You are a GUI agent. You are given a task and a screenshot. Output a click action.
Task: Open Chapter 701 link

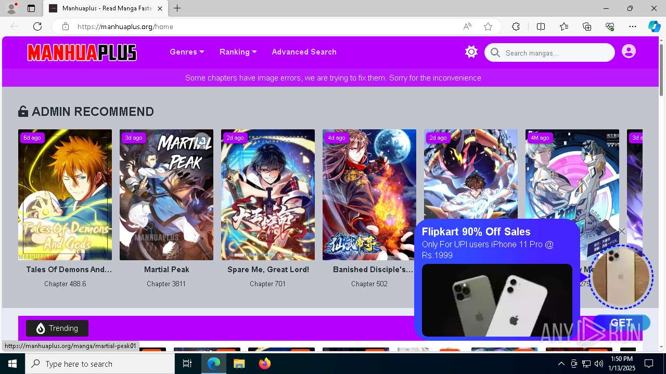[x=267, y=284]
